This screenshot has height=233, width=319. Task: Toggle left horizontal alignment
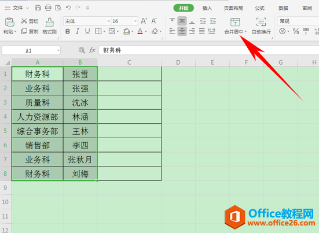172,31
